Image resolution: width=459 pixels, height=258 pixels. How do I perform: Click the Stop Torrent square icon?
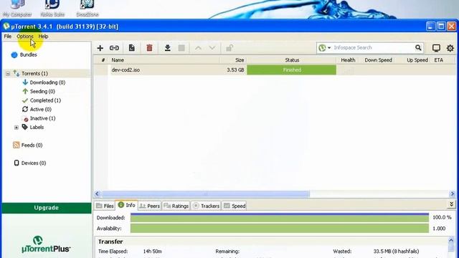coord(181,48)
